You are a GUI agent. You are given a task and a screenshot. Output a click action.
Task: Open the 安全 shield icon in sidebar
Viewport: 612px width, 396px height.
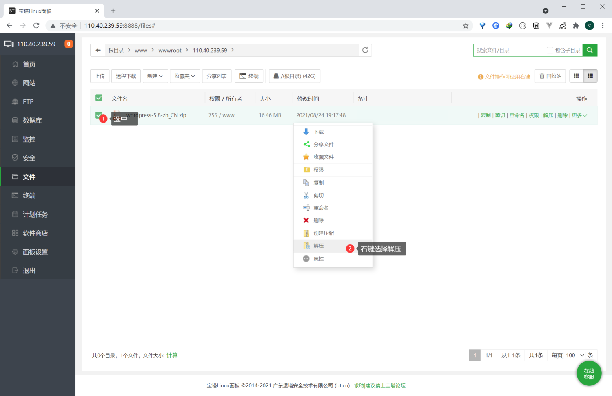coord(15,158)
